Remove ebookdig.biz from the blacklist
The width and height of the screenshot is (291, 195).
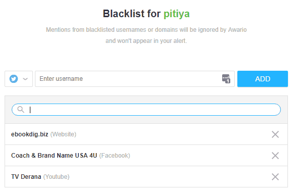coord(275,134)
